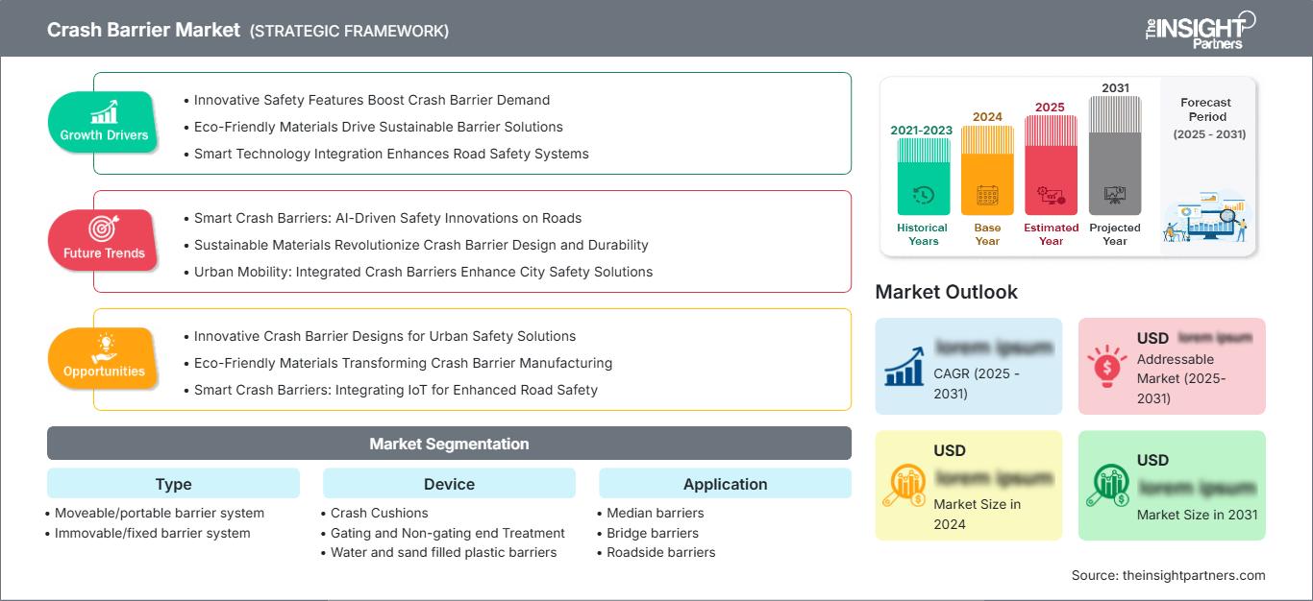The width and height of the screenshot is (1313, 601).
Task: Click the red 2025 estimated year bar
Action: pyautogui.click(x=1051, y=165)
